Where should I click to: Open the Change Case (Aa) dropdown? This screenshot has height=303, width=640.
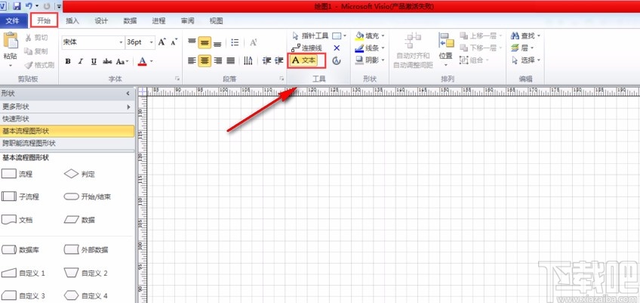[122, 62]
